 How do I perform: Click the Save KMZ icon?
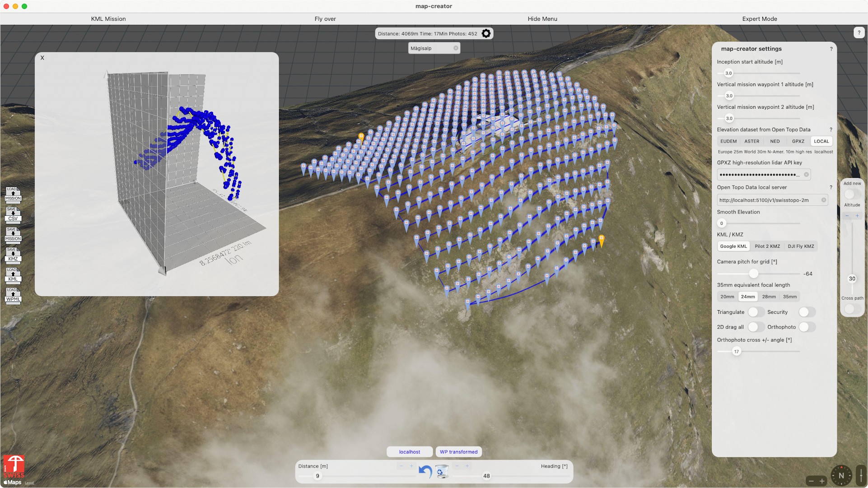coord(13,255)
